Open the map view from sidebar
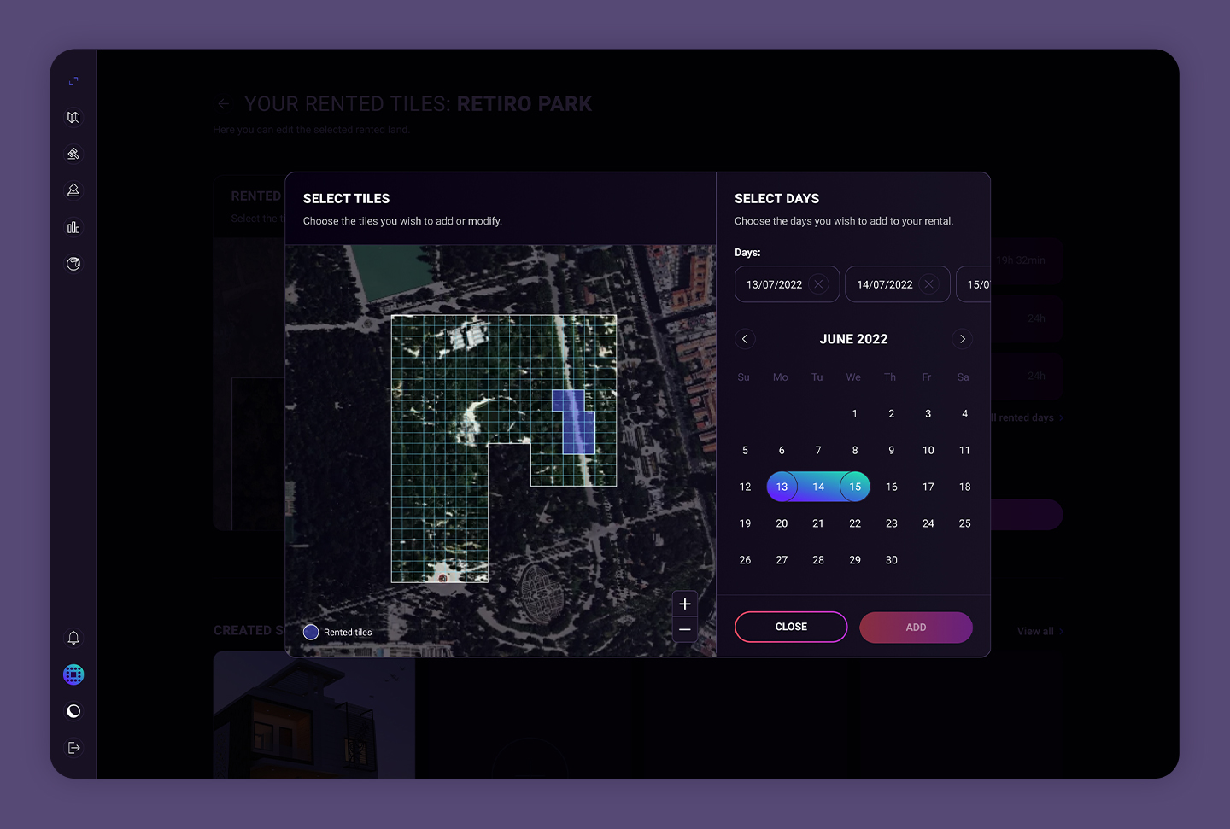The height and width of the screenshot is (829, 1230). [73, 118]
